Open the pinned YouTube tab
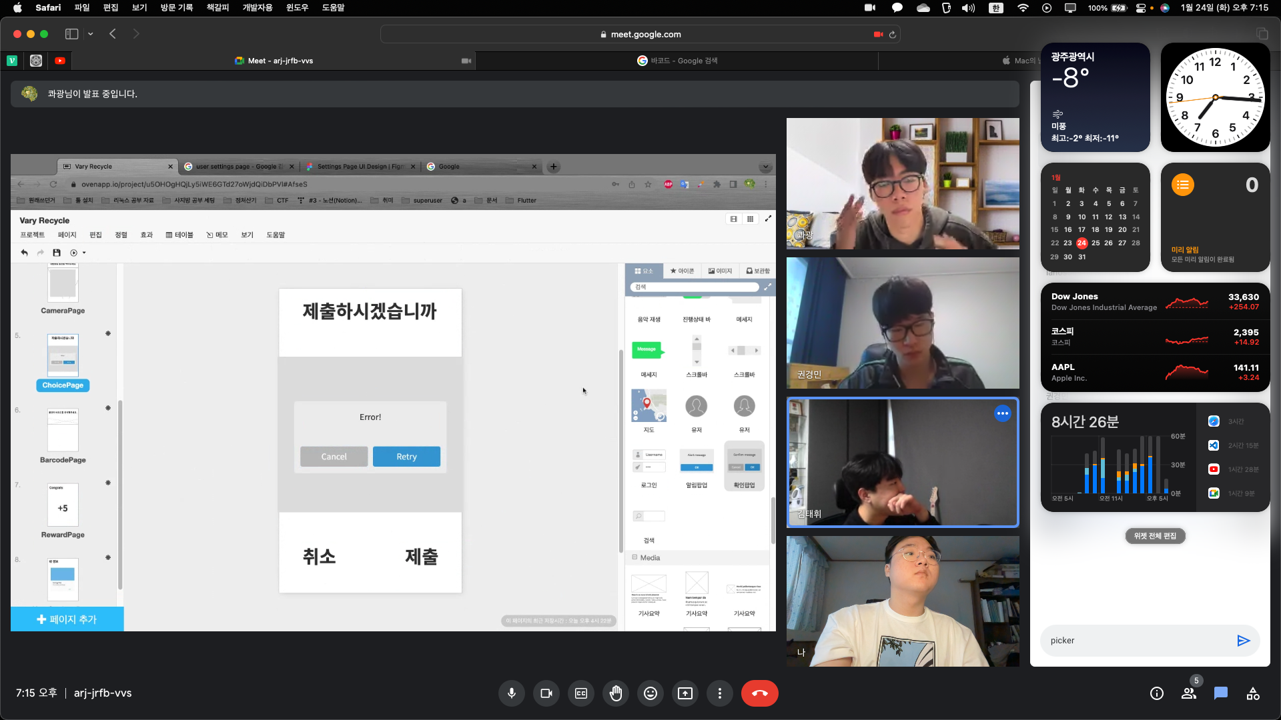Screen dimensions: 1281x720 coord(60,61)
